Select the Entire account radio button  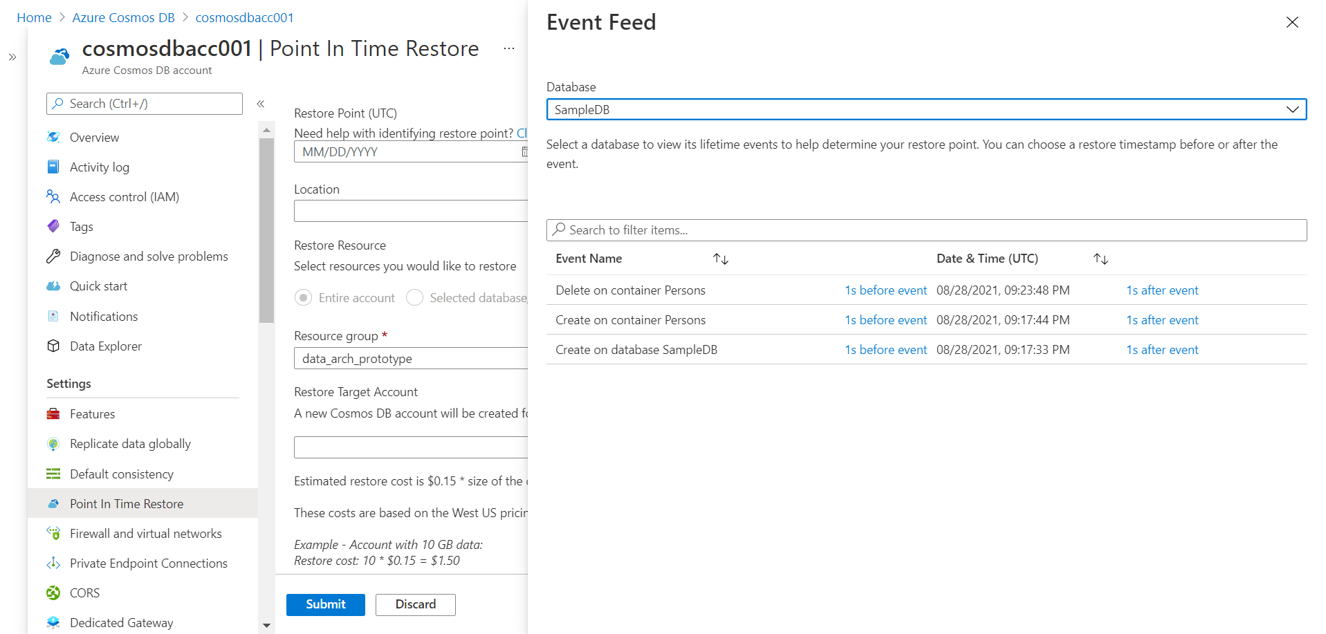click(x=303, y=297)
